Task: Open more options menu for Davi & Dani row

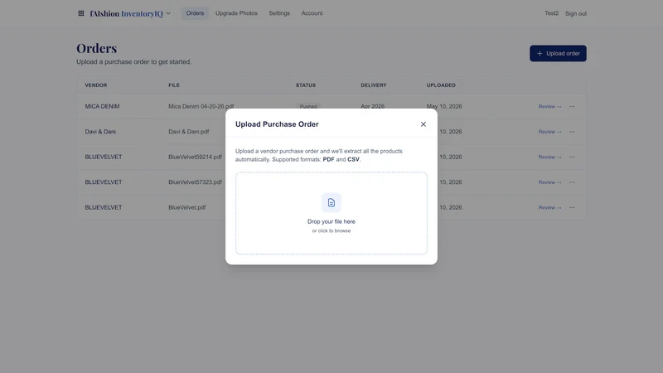Action: 572,132
